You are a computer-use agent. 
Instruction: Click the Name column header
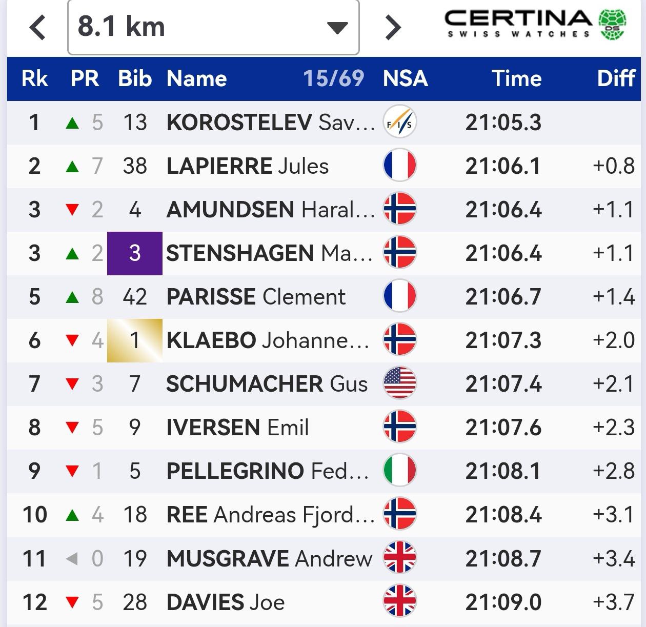tap(197, 79)
